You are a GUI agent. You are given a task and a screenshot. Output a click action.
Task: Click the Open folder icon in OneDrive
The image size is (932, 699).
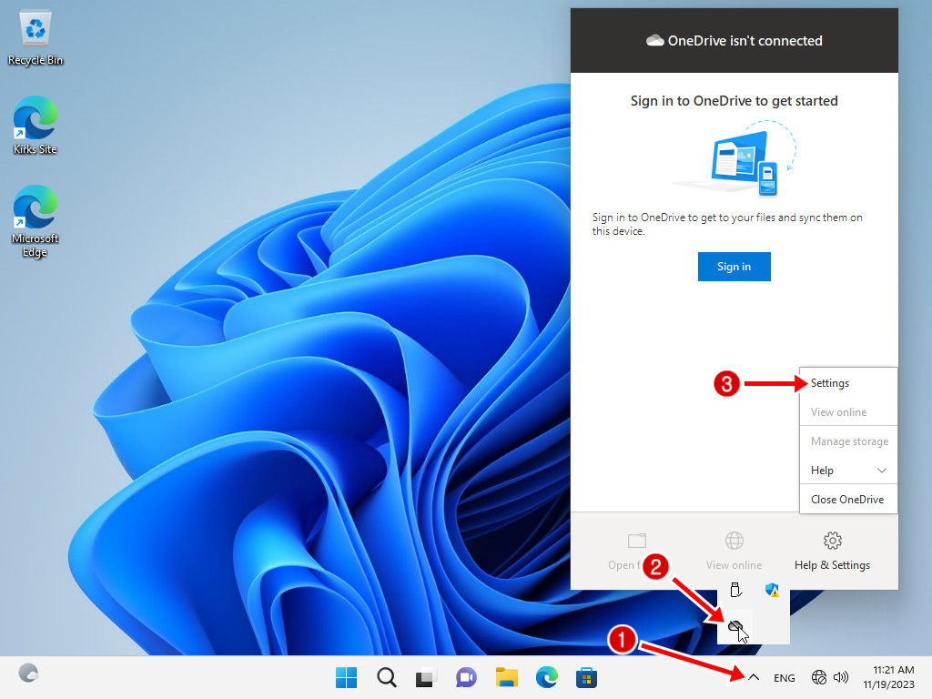(x=636, y=541)
